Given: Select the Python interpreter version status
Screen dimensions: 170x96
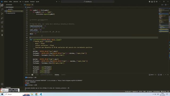Looking at the screenshot, I should pos(156,91).
